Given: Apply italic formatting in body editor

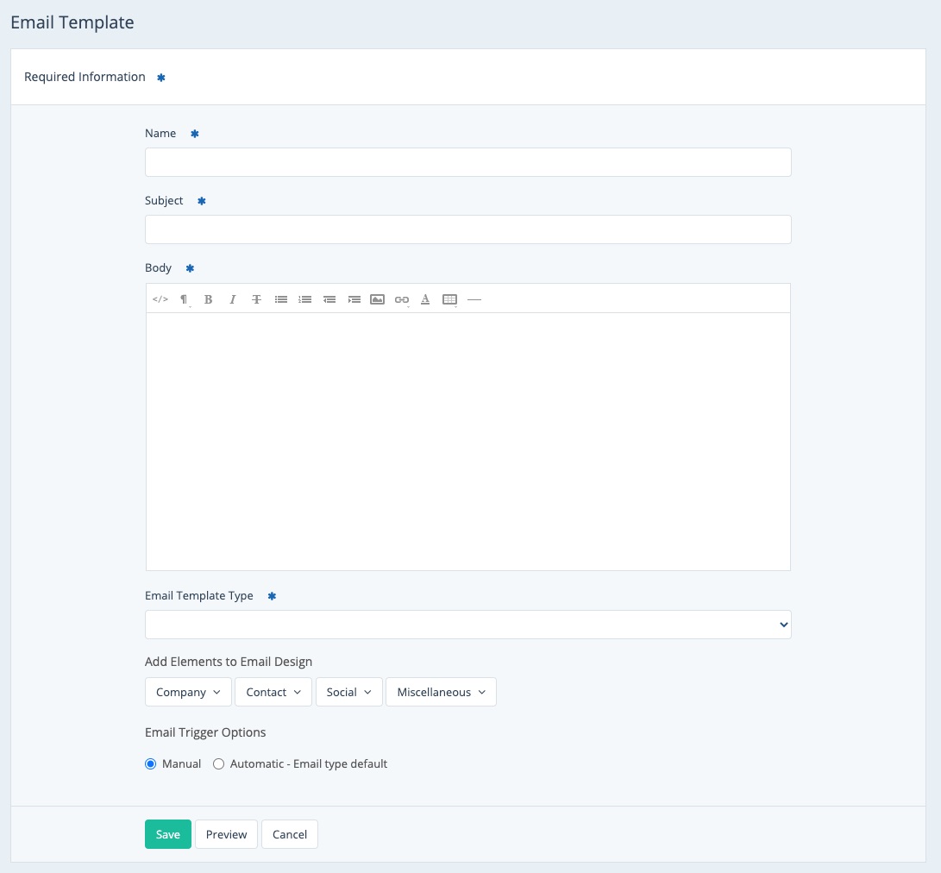Looking at the screenshot, I should [x=232, y=299].
